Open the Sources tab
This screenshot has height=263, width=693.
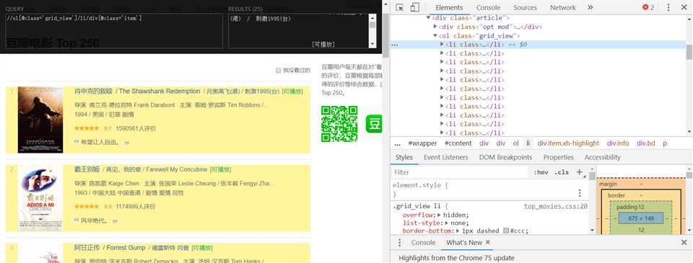pyautogui.click(x=525, y=7)
